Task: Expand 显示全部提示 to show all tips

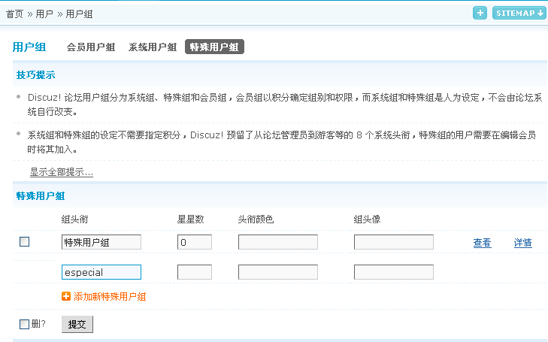Action: click(x=62, y=172)
